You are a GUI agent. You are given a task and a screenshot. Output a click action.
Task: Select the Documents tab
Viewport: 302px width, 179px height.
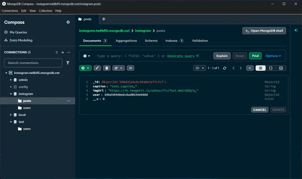click(95, 41)
